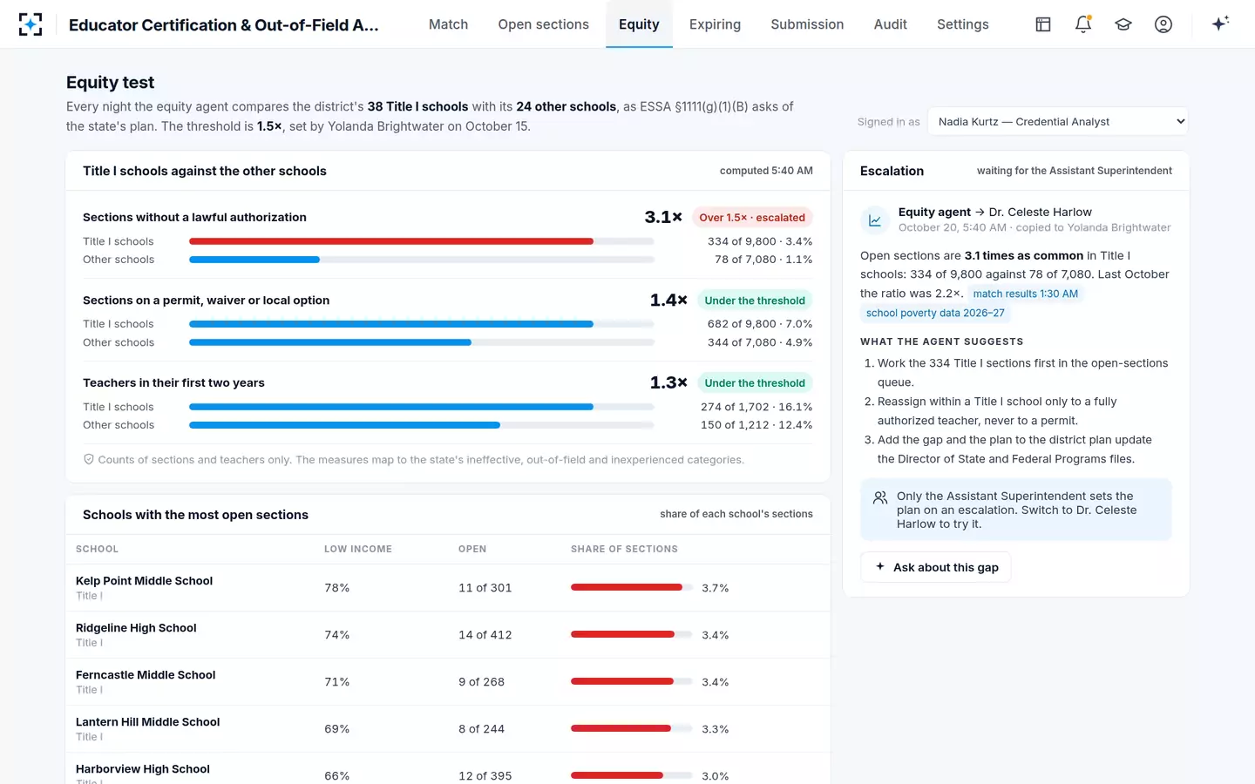
Task: Click Ferncastle Middle School
Action: tap(146, 675)
